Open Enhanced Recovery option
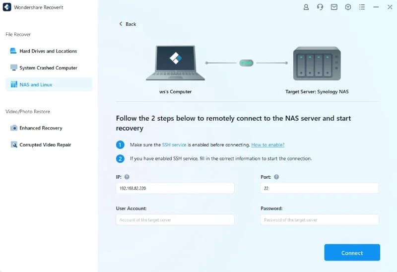 point(41,128)
